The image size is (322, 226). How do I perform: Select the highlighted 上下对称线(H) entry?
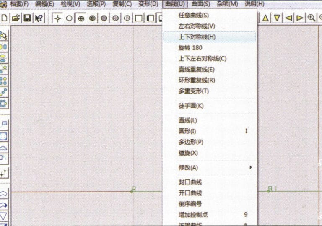(210, 37)
